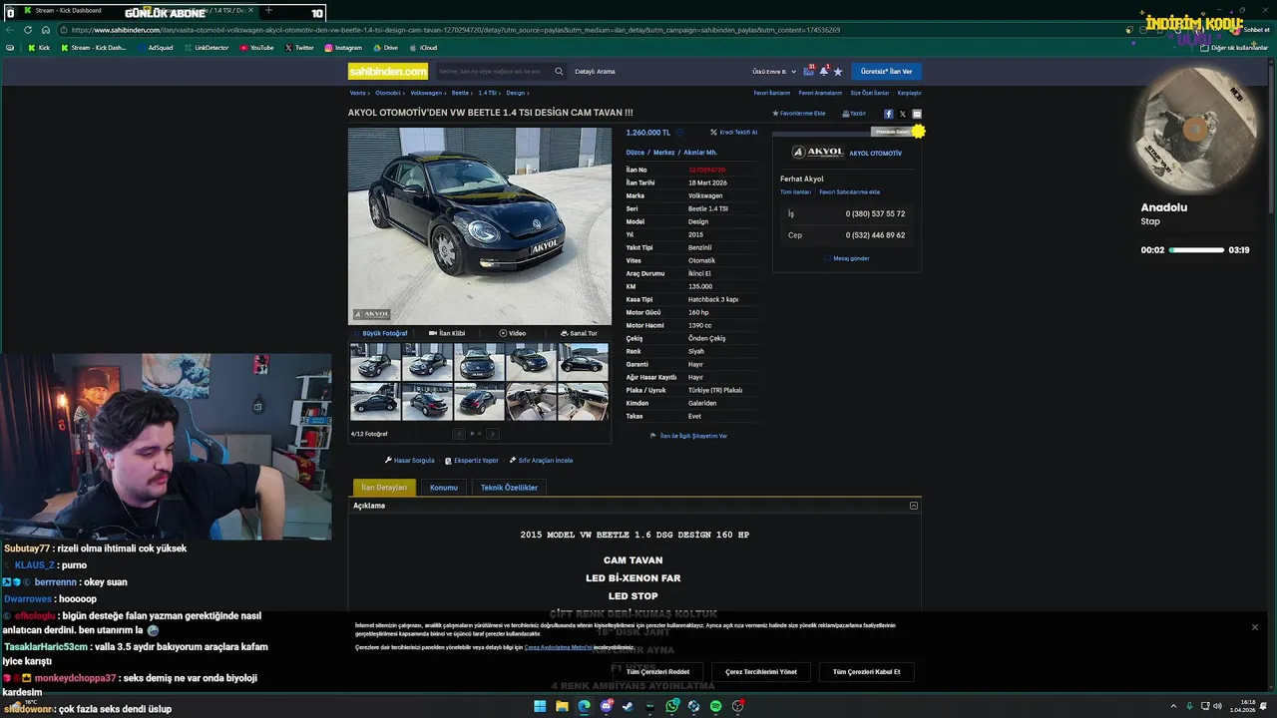1277x718 pixels.
Task: Open WhatsApp from the taskbar
Action: click(x=672, y=706)
